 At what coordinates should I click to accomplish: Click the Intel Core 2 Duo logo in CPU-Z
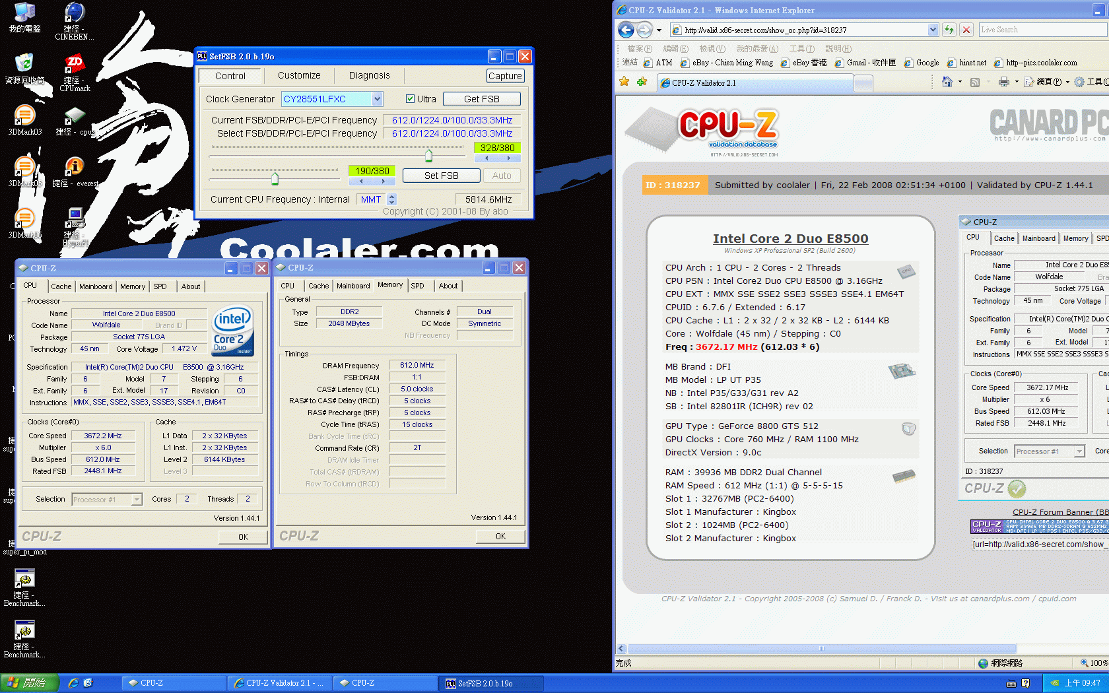click(233, 330)
